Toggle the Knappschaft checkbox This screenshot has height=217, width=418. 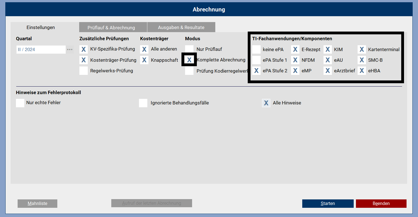tap(144, 60)
